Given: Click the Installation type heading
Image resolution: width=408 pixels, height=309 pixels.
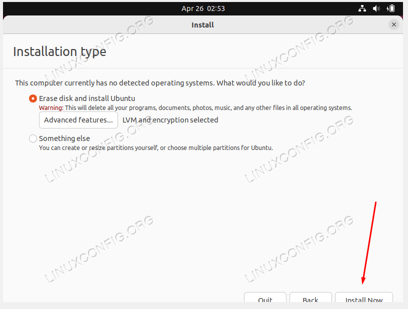Looking at the screenshot, I should click(x=59, y=52).
